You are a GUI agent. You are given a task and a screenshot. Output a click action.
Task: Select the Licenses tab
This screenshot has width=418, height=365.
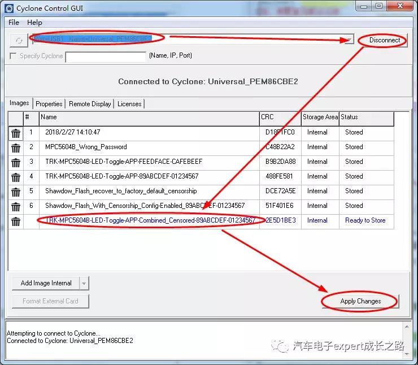click(x=129, y=104)
